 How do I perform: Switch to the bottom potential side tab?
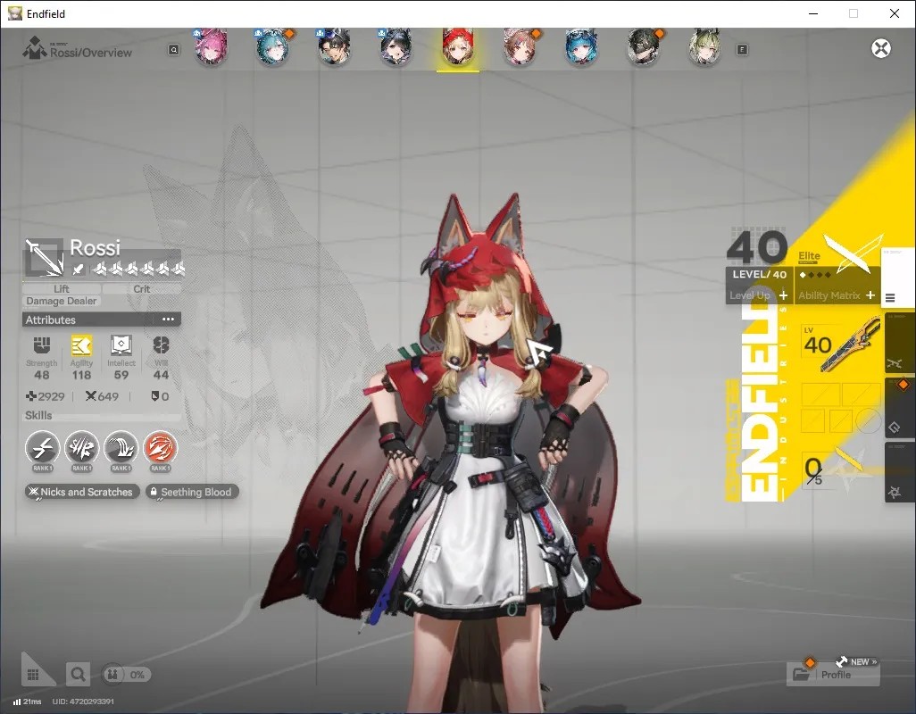(x=900, y=472)
